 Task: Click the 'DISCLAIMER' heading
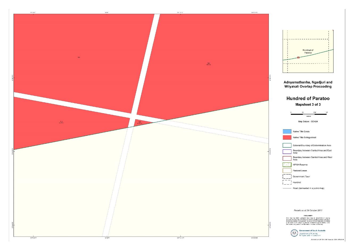[x=308, y=216]
